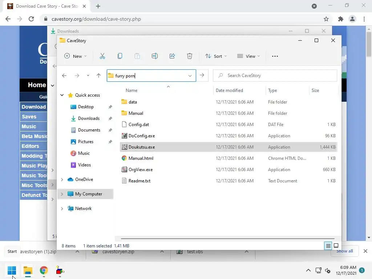Click the Explorer address bar field
Image resolution: width=372 pixels, height=279 pixels.
click(x=151, y=76)
